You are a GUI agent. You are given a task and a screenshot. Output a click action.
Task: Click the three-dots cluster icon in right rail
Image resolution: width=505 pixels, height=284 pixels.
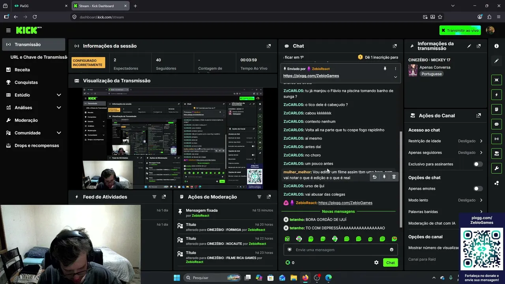pyautogui.click(x=496, y=183)
